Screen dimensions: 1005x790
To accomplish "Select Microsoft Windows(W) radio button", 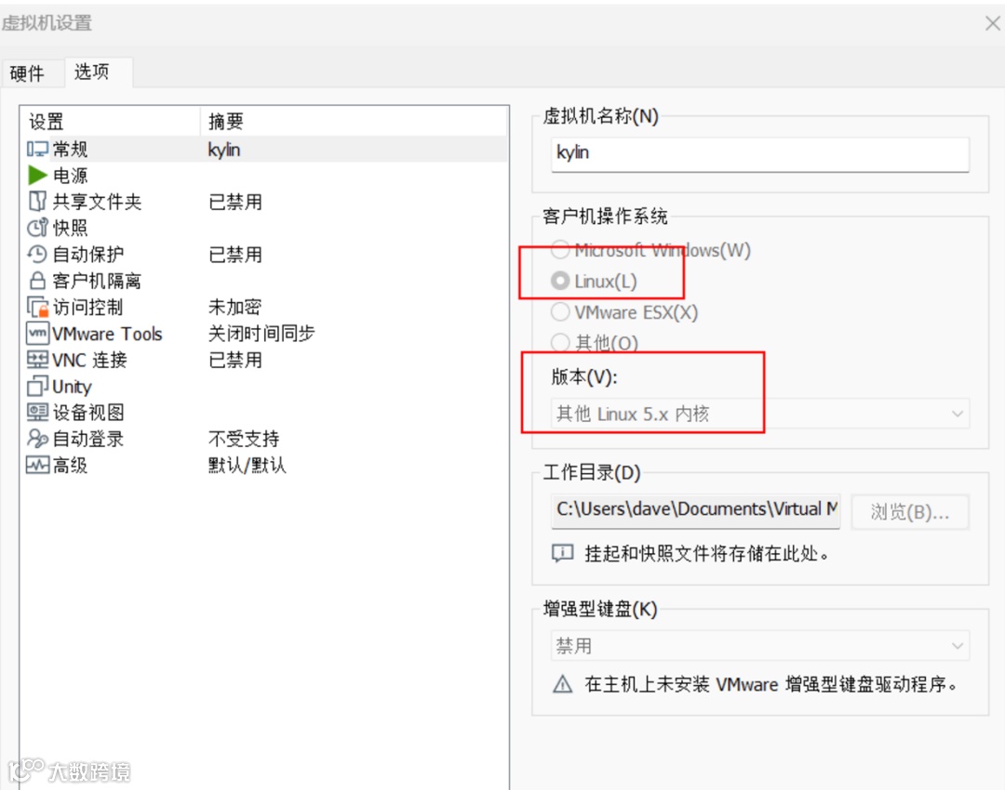I will point(560,250).
